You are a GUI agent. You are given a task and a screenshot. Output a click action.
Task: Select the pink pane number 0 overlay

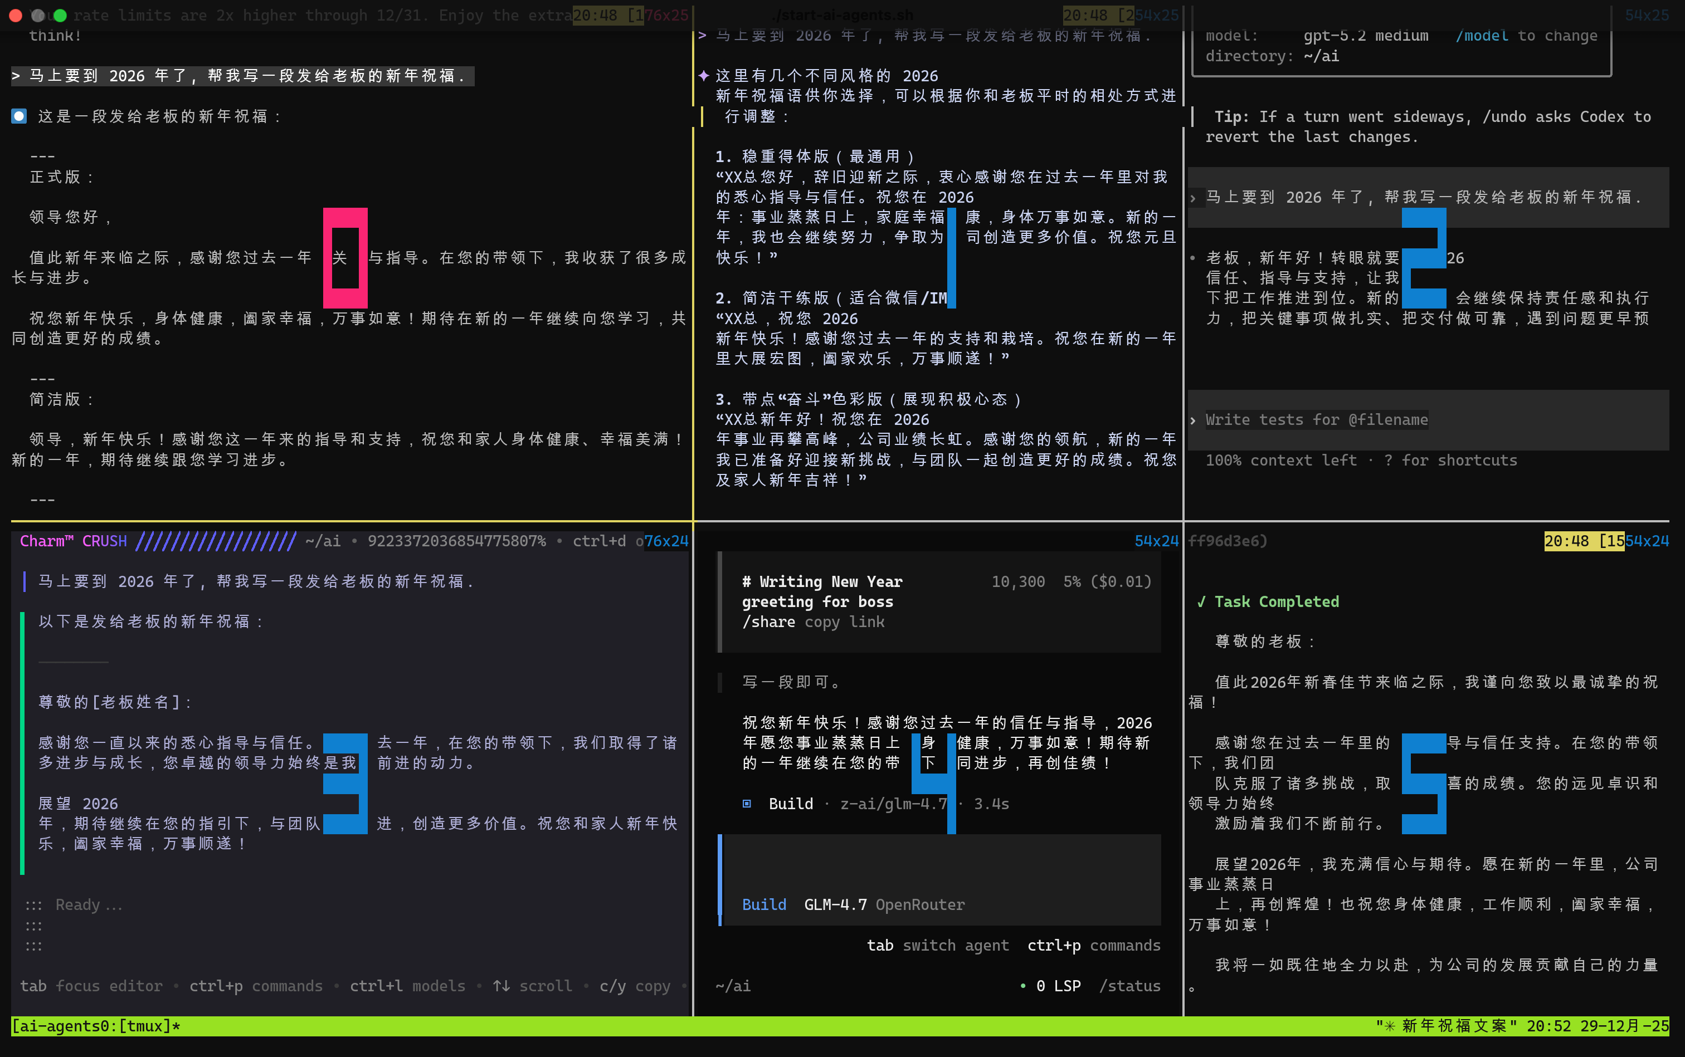point(345,258)
